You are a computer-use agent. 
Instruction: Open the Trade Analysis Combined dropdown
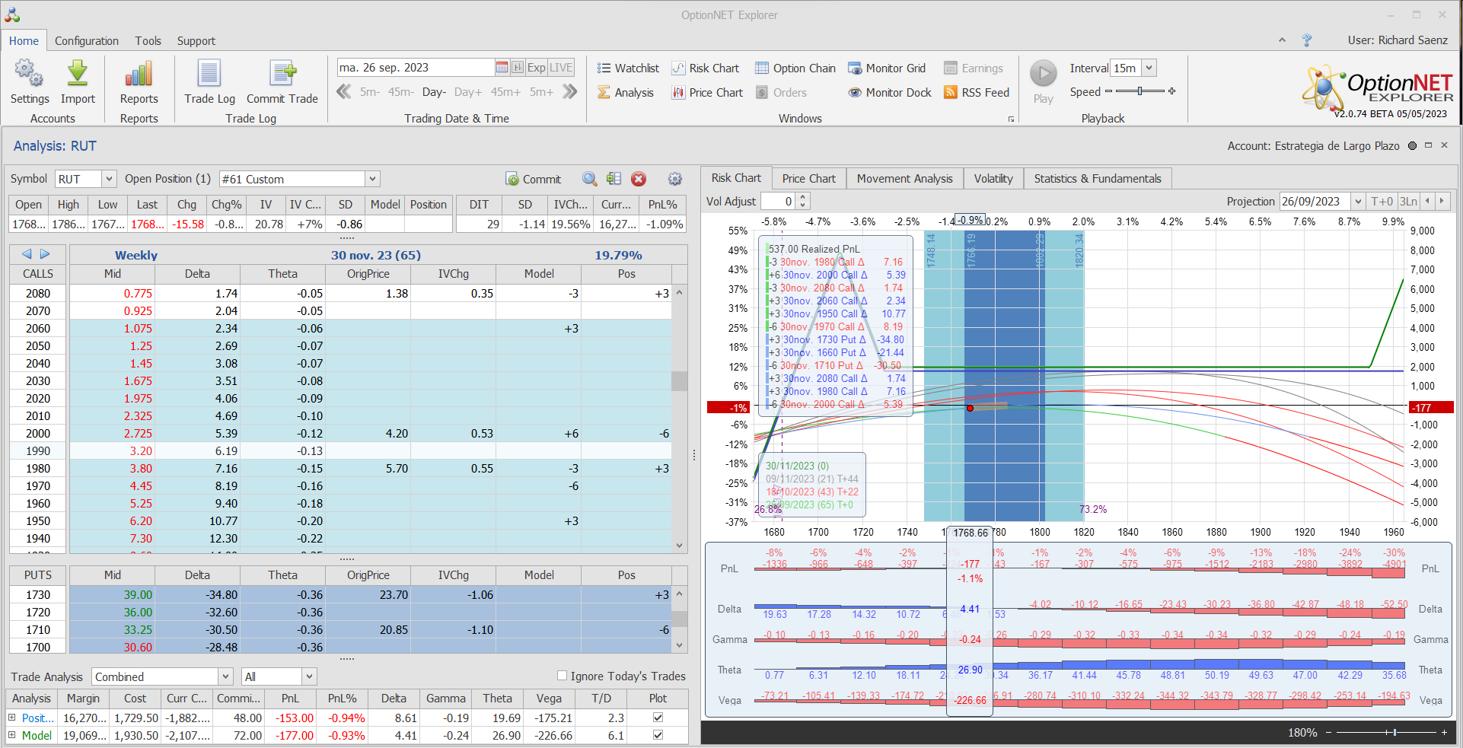[225, 676]
